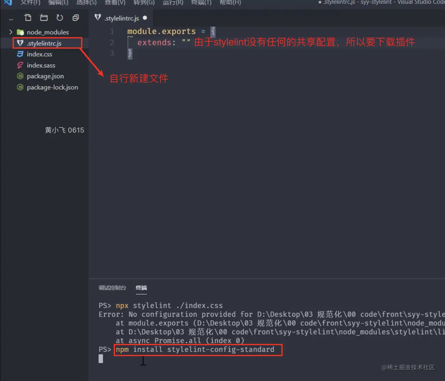The width and height of the screenshot is (445, 381).
Task: Open the 终端(T) menu
Action: (201, 2)
